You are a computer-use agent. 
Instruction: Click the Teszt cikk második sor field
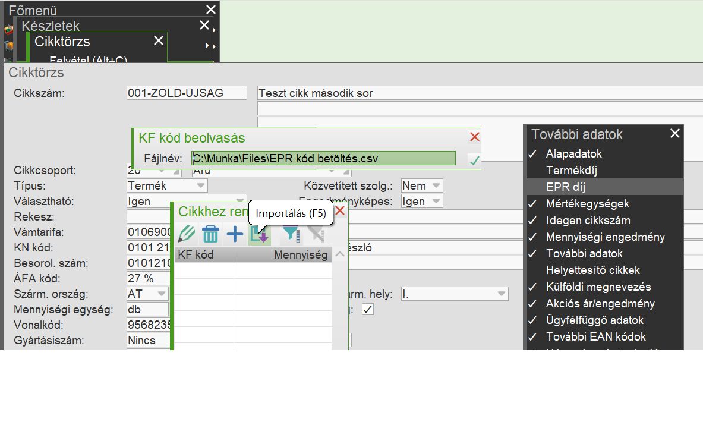coord(480,93)
